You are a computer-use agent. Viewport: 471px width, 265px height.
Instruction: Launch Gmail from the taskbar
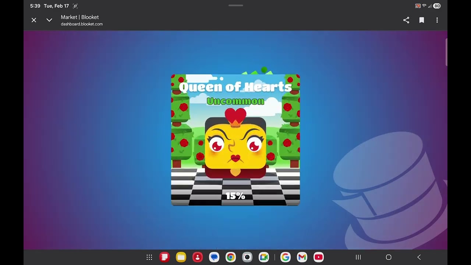click(302, 257)
